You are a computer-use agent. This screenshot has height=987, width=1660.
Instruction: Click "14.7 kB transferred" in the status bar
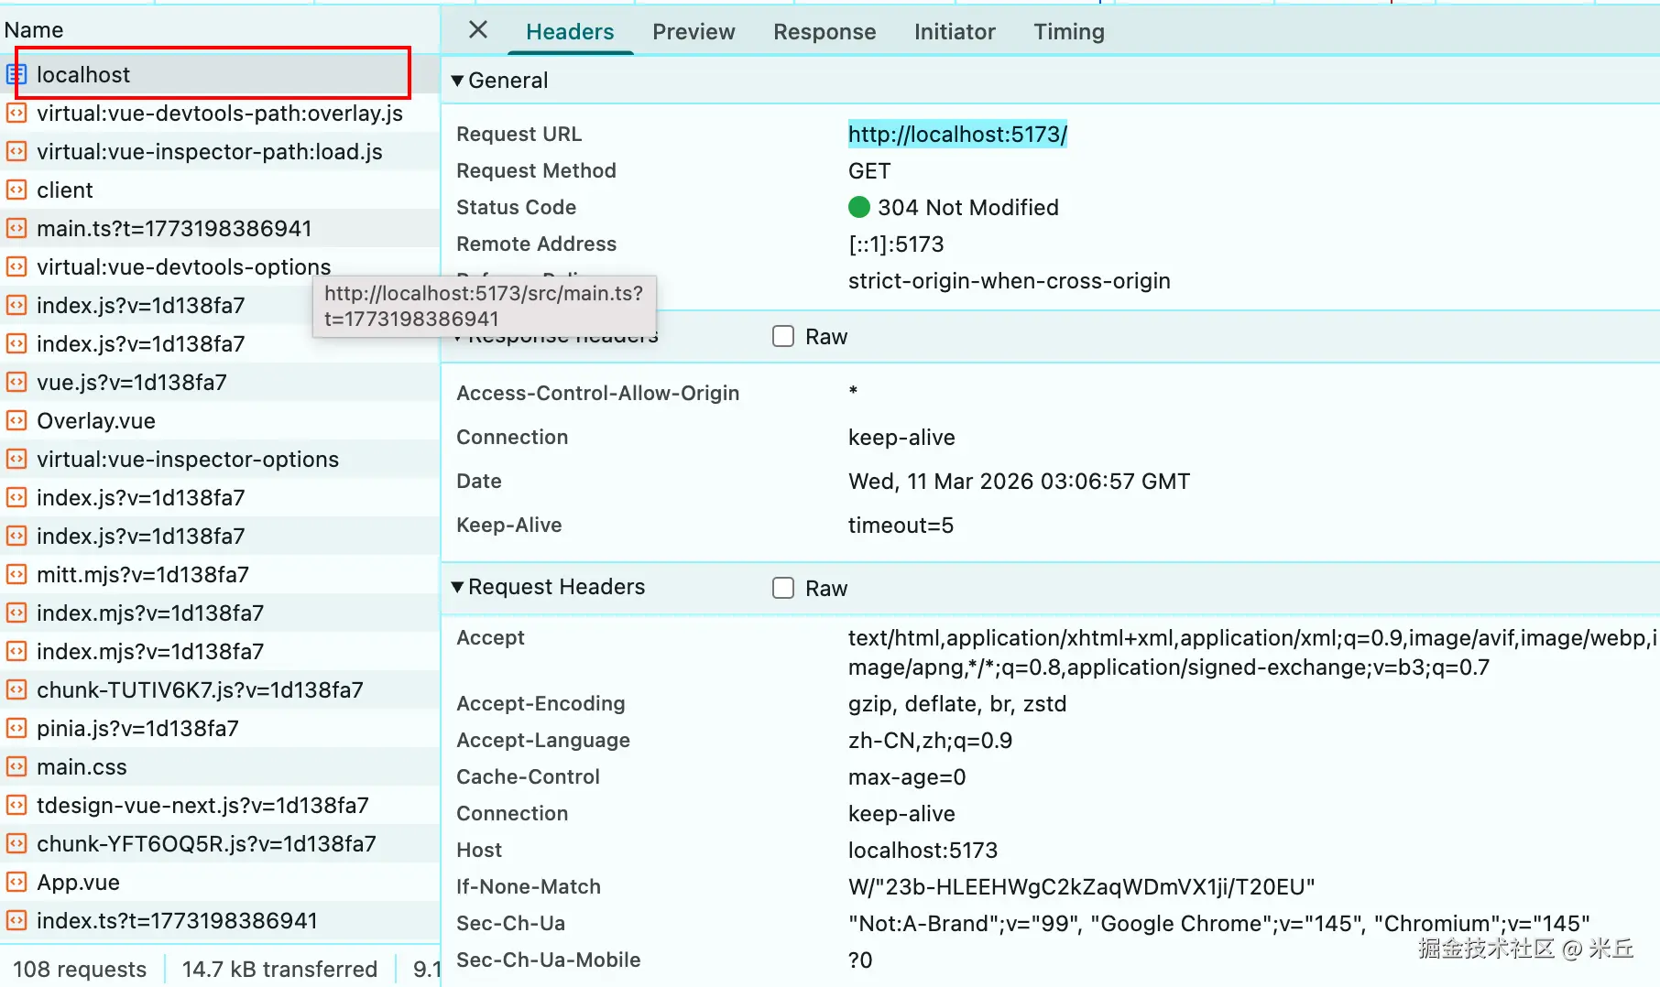click(279, 969)
